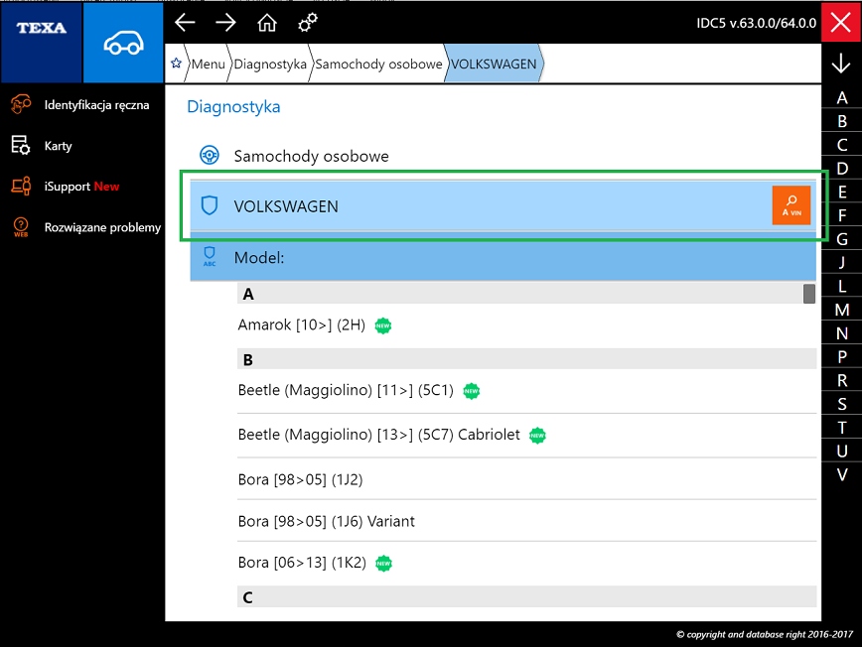Jump to letter T in index
The height and width of the screenshot is (647, 862).
842,428
